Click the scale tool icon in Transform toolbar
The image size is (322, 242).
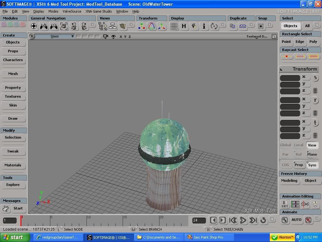point(142,26)
